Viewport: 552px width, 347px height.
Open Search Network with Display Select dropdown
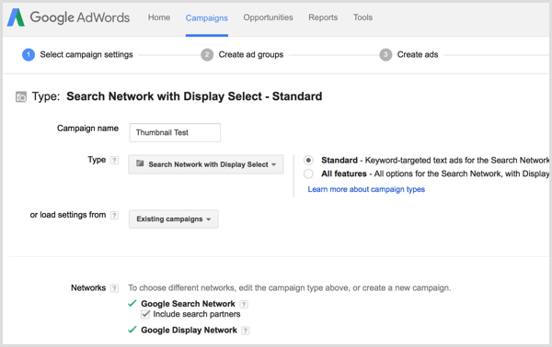click(x=206, y=164)
